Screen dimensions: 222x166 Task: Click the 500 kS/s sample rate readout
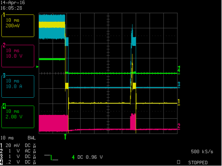coord(202,152)
